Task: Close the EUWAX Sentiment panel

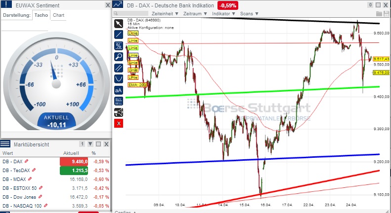Action: click(x=107, y=5)
